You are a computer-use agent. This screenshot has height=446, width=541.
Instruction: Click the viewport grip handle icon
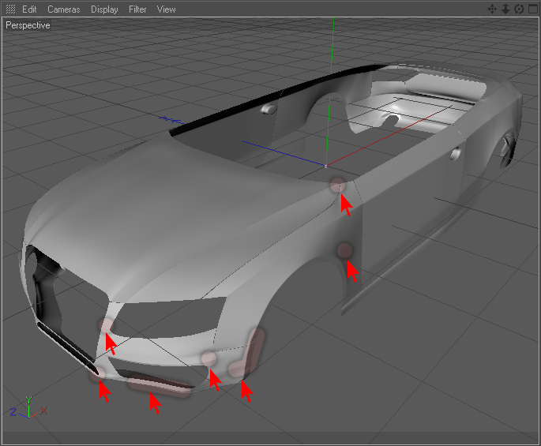pyautogui.click(x=11, y=9)
